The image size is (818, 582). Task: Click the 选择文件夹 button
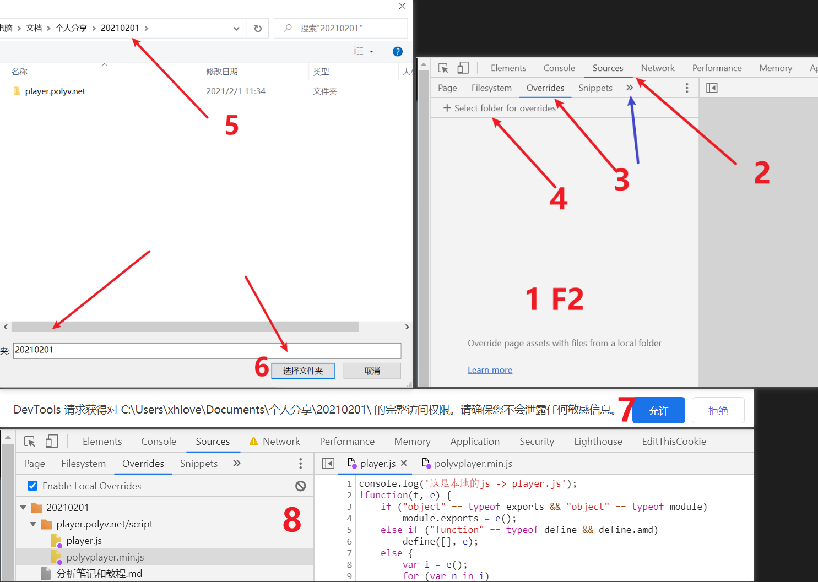point(303,371)
